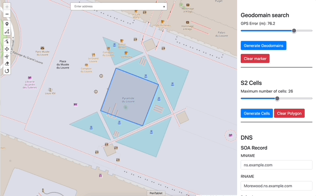Click the Clear marker button
Screen dimensions: 316x196
click(x=255, y=59)
